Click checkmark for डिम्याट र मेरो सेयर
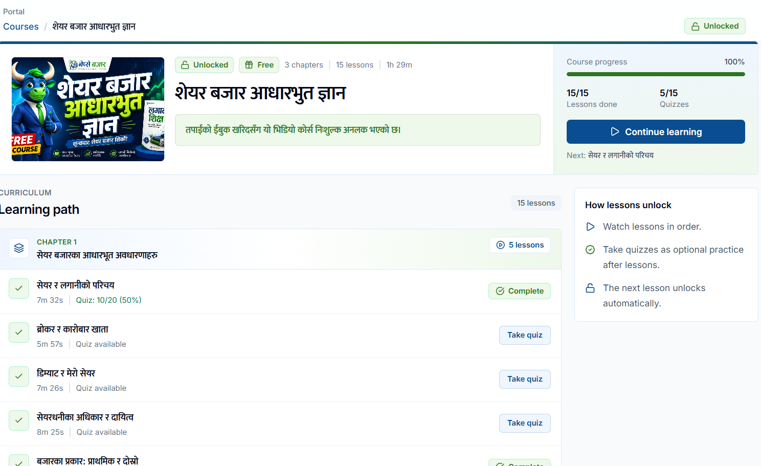 19,376
